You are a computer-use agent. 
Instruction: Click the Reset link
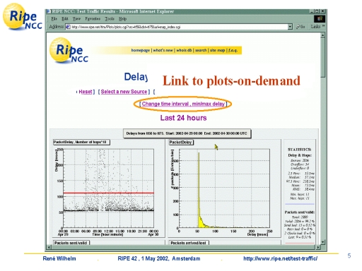86,92
